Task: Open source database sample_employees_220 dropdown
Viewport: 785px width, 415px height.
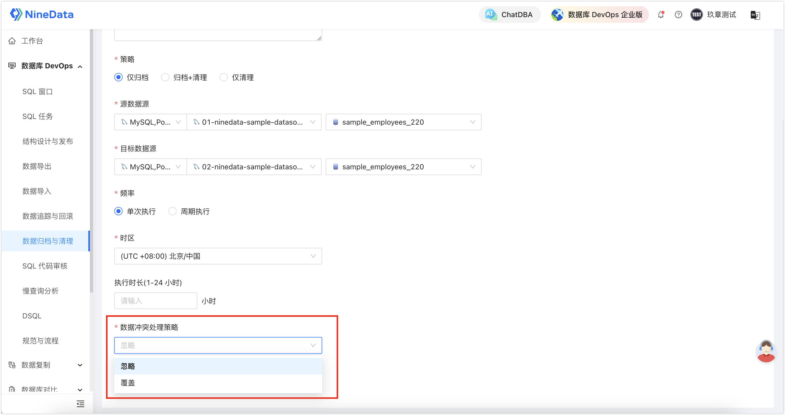Action: pos(403,122)
